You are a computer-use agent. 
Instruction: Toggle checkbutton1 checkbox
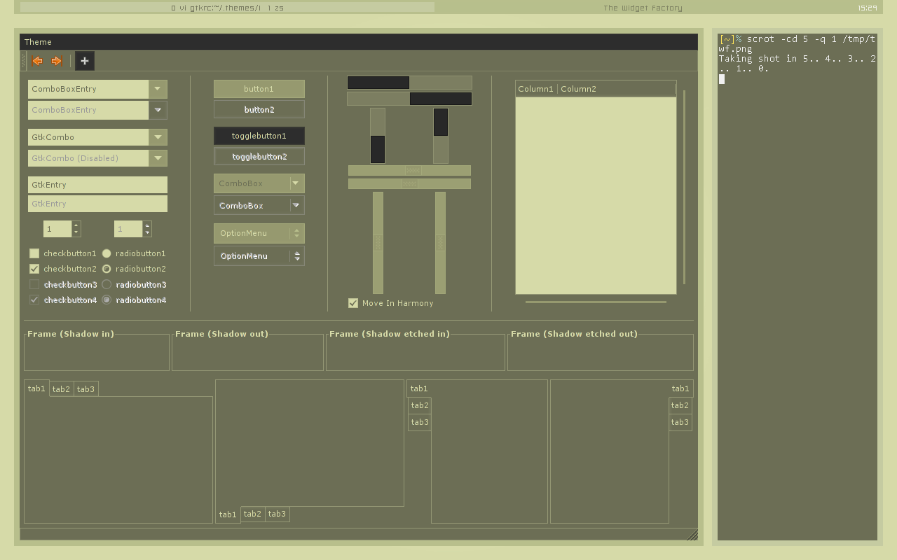tap(34, 253)
